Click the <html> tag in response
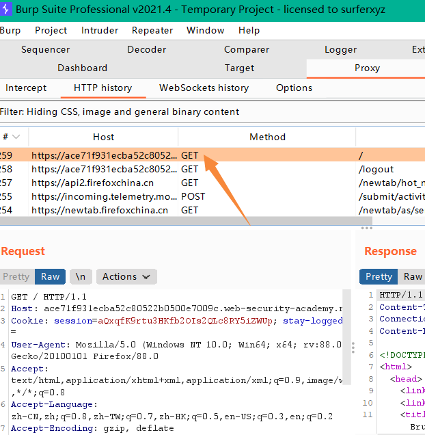 pyautogui.click(x=396, y=367)
